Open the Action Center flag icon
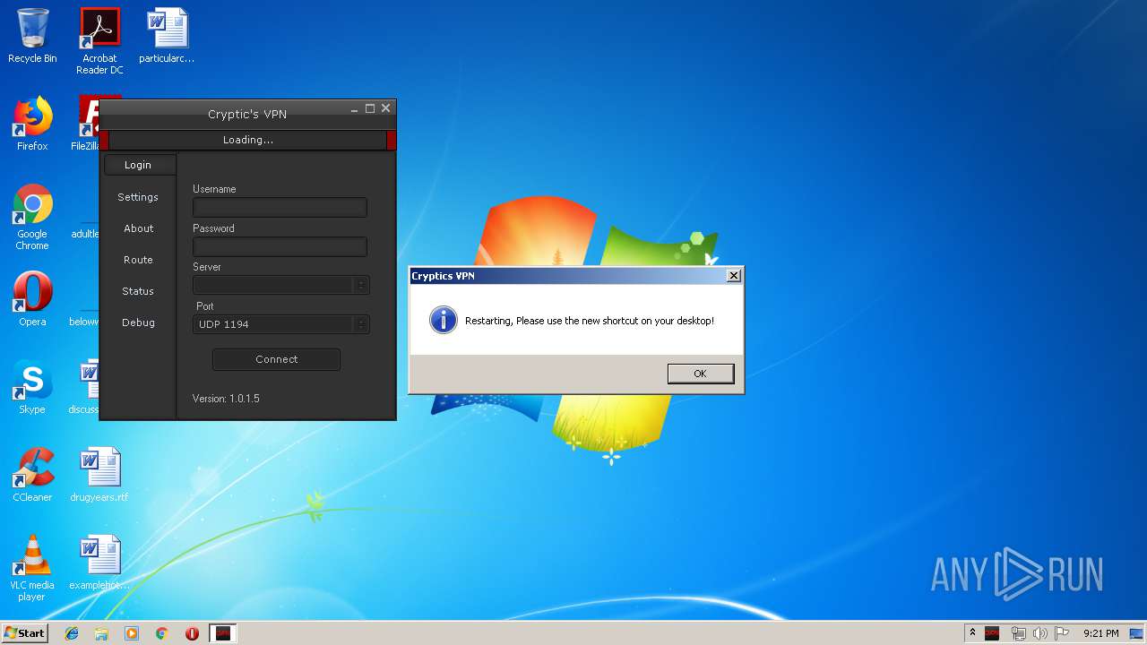 tap(1062, 633)
